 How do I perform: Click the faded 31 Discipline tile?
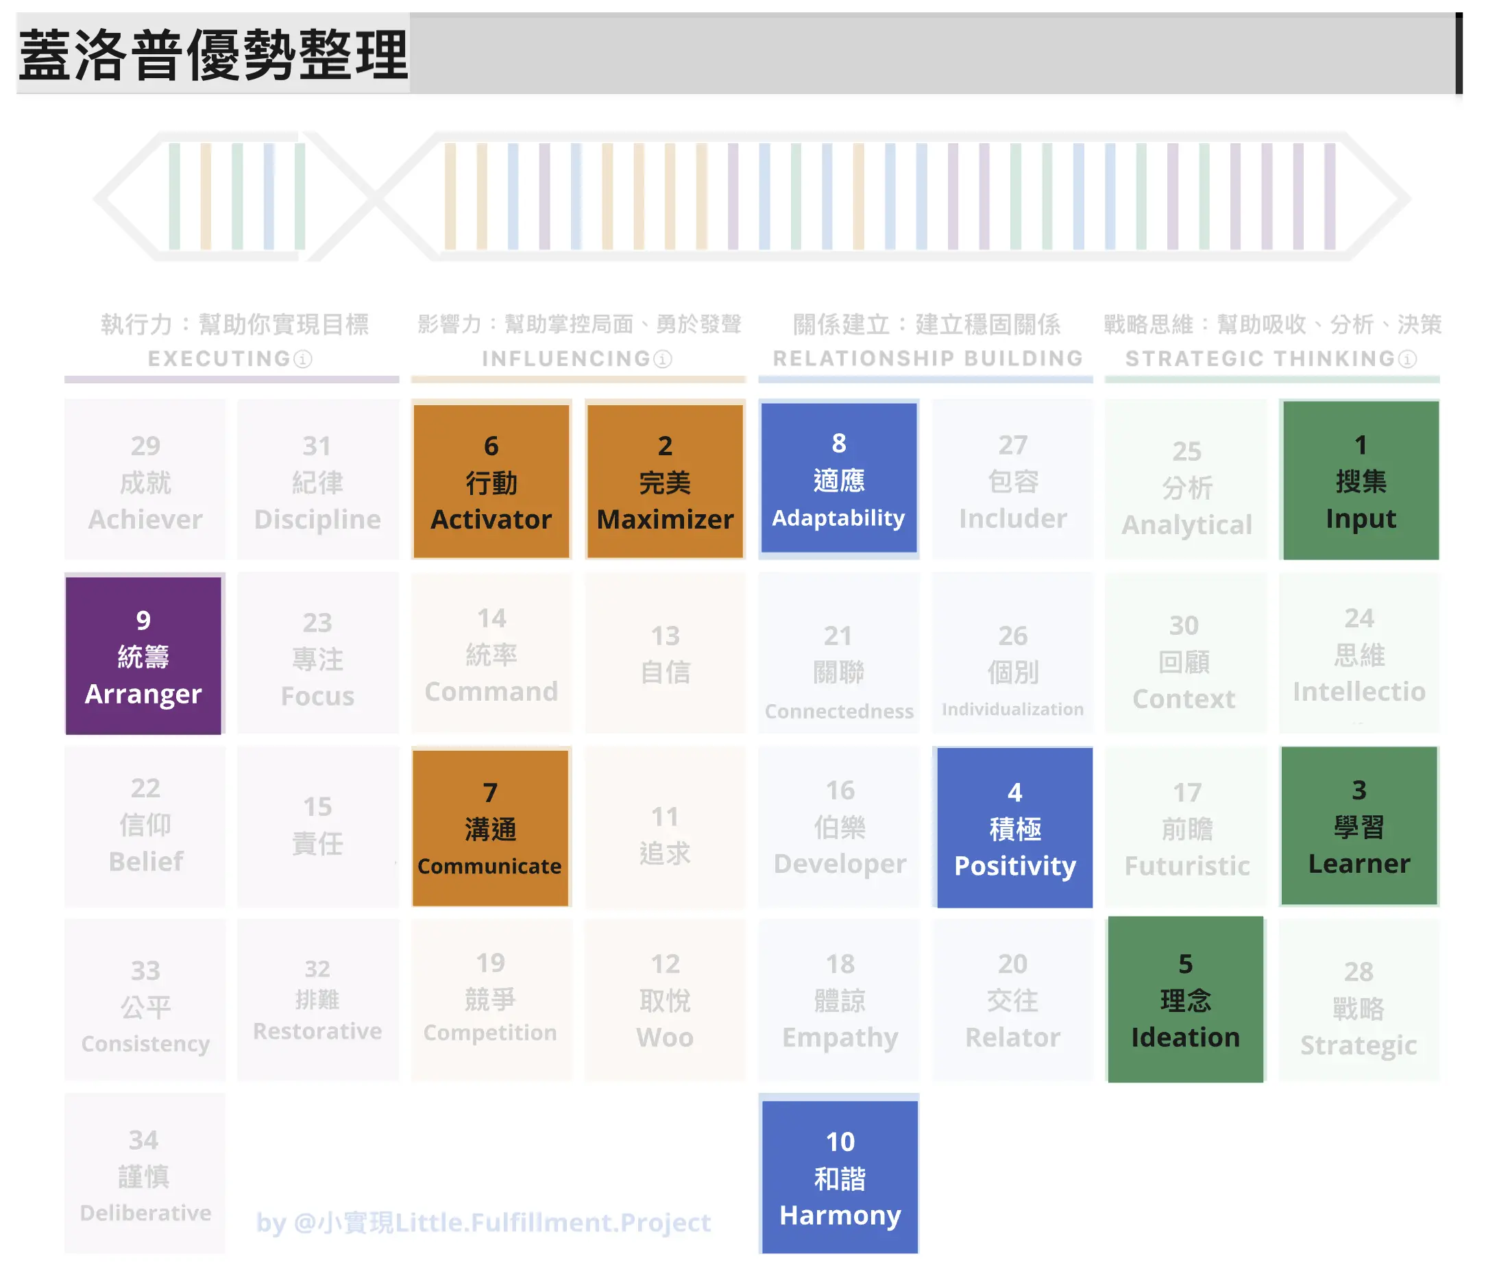tap(318, 479)
